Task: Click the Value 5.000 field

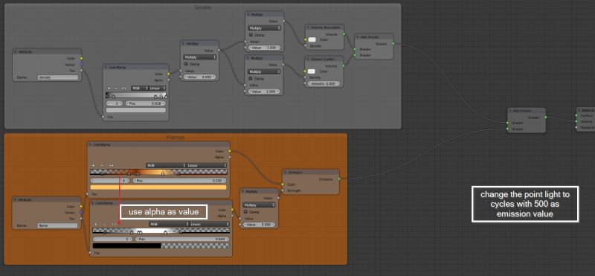Action: (x=259, y=225)
